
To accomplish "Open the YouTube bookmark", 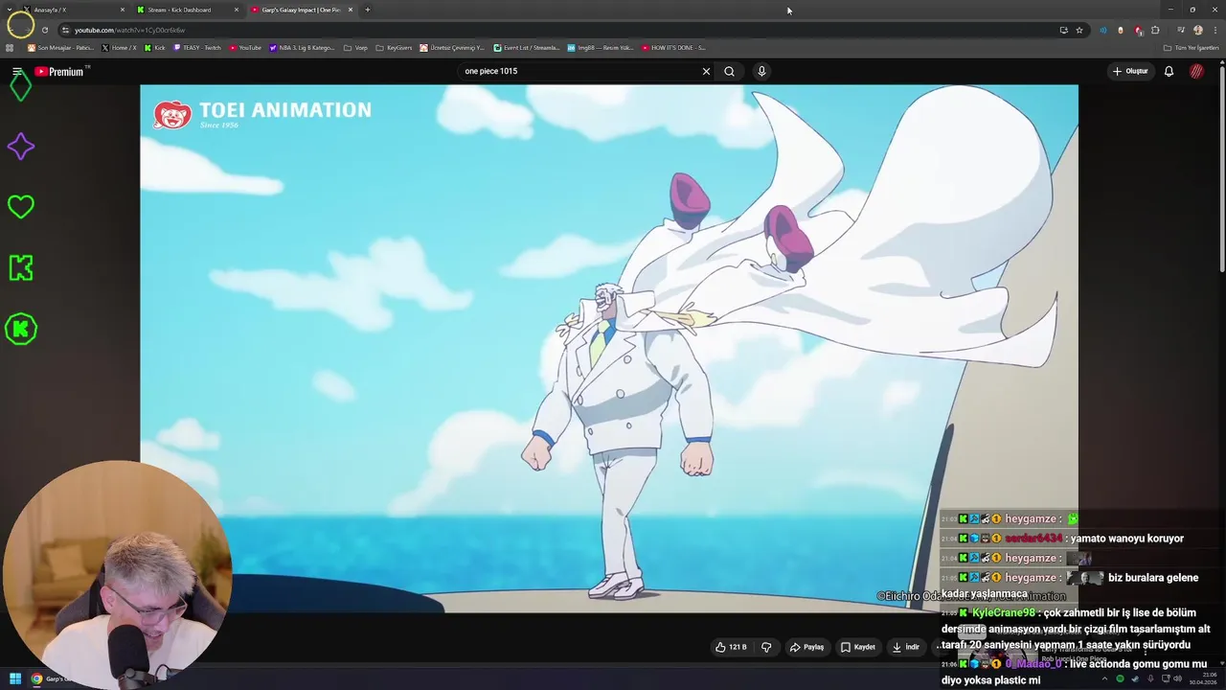I will [x=245, y=48].
